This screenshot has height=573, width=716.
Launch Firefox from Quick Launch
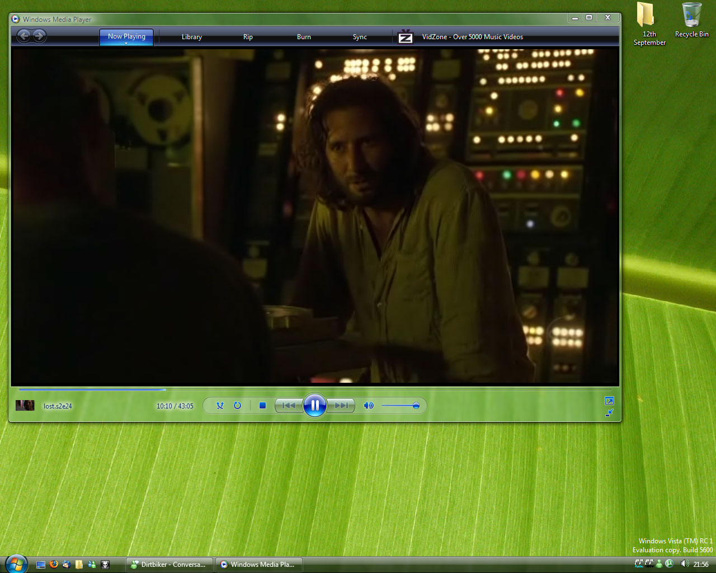pyautogui.click(x=54, y=565)
